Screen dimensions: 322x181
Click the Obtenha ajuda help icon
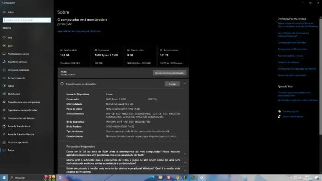279,111
